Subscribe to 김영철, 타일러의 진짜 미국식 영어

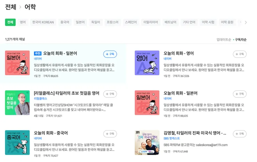[x=240, y=134]
